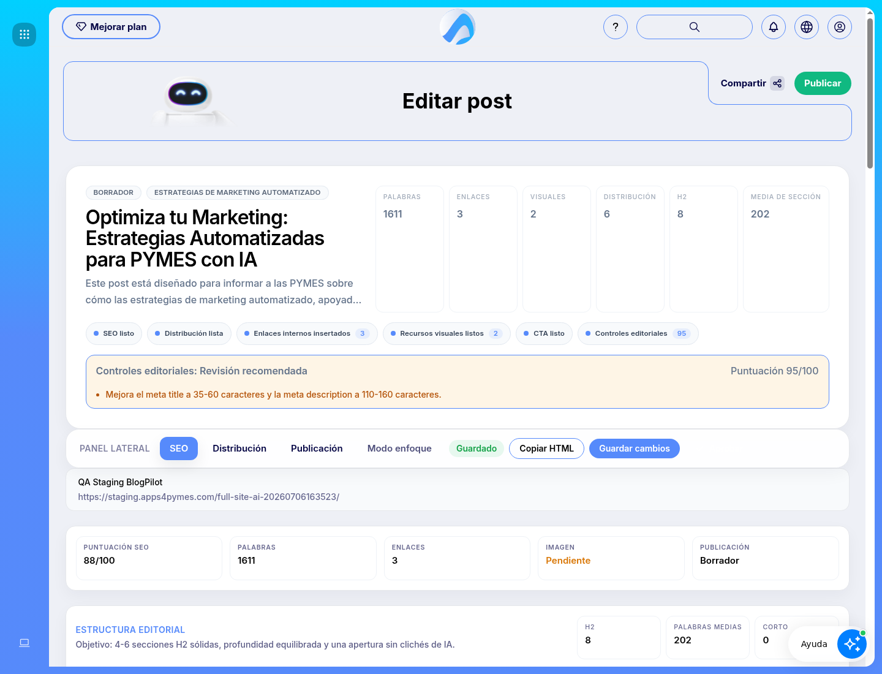This screenshot has width=882, height=674.
Task: Click the Puntuación SEO 88/100 card
Action: (149, 558)
